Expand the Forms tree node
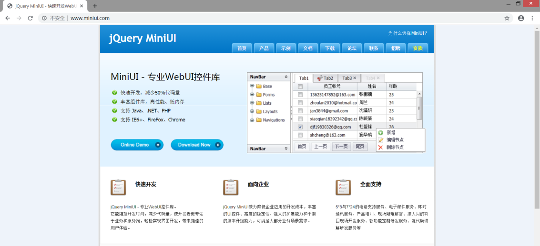The height and width of the screenshot is (246, 540). point(252,95)
